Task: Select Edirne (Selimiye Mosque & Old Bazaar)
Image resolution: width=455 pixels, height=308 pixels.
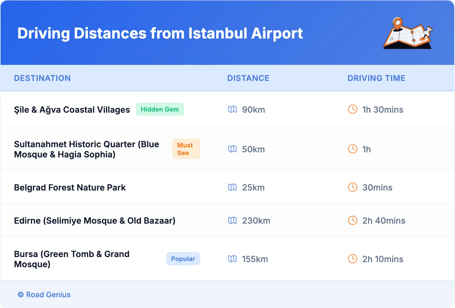Action: [x=95, y=221]
